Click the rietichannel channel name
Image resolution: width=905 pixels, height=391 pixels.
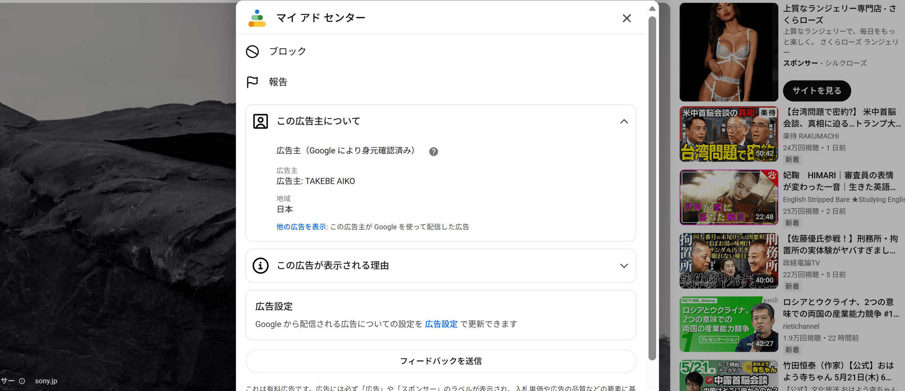pos(801,327)
